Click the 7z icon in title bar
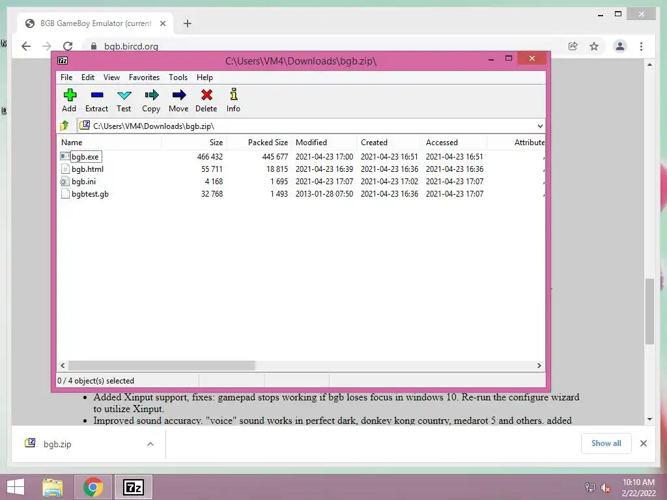The image size is (667, 500). point(63,61)
